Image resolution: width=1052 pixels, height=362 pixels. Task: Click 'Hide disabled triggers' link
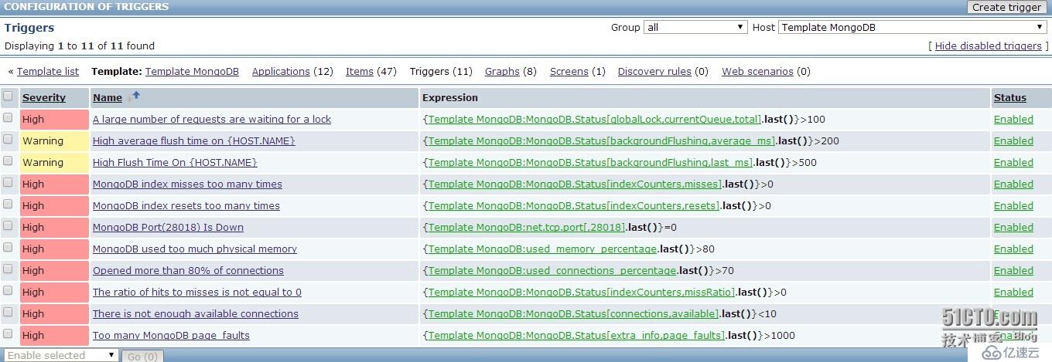click(989, 46)
